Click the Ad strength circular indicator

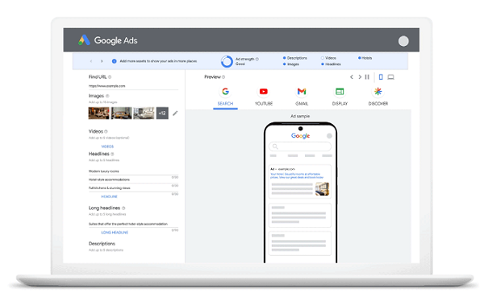(227, 61)
